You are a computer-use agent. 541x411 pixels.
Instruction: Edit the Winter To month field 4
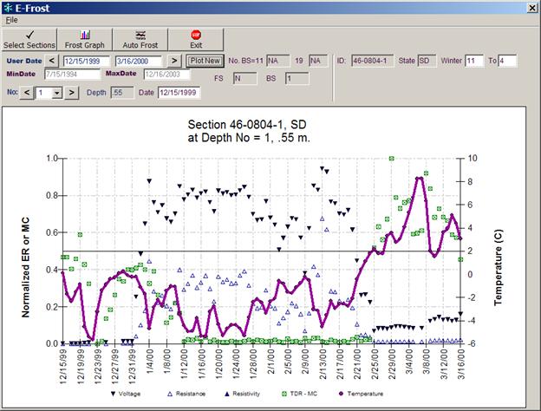pyautogui.click(x=507, y=61)
